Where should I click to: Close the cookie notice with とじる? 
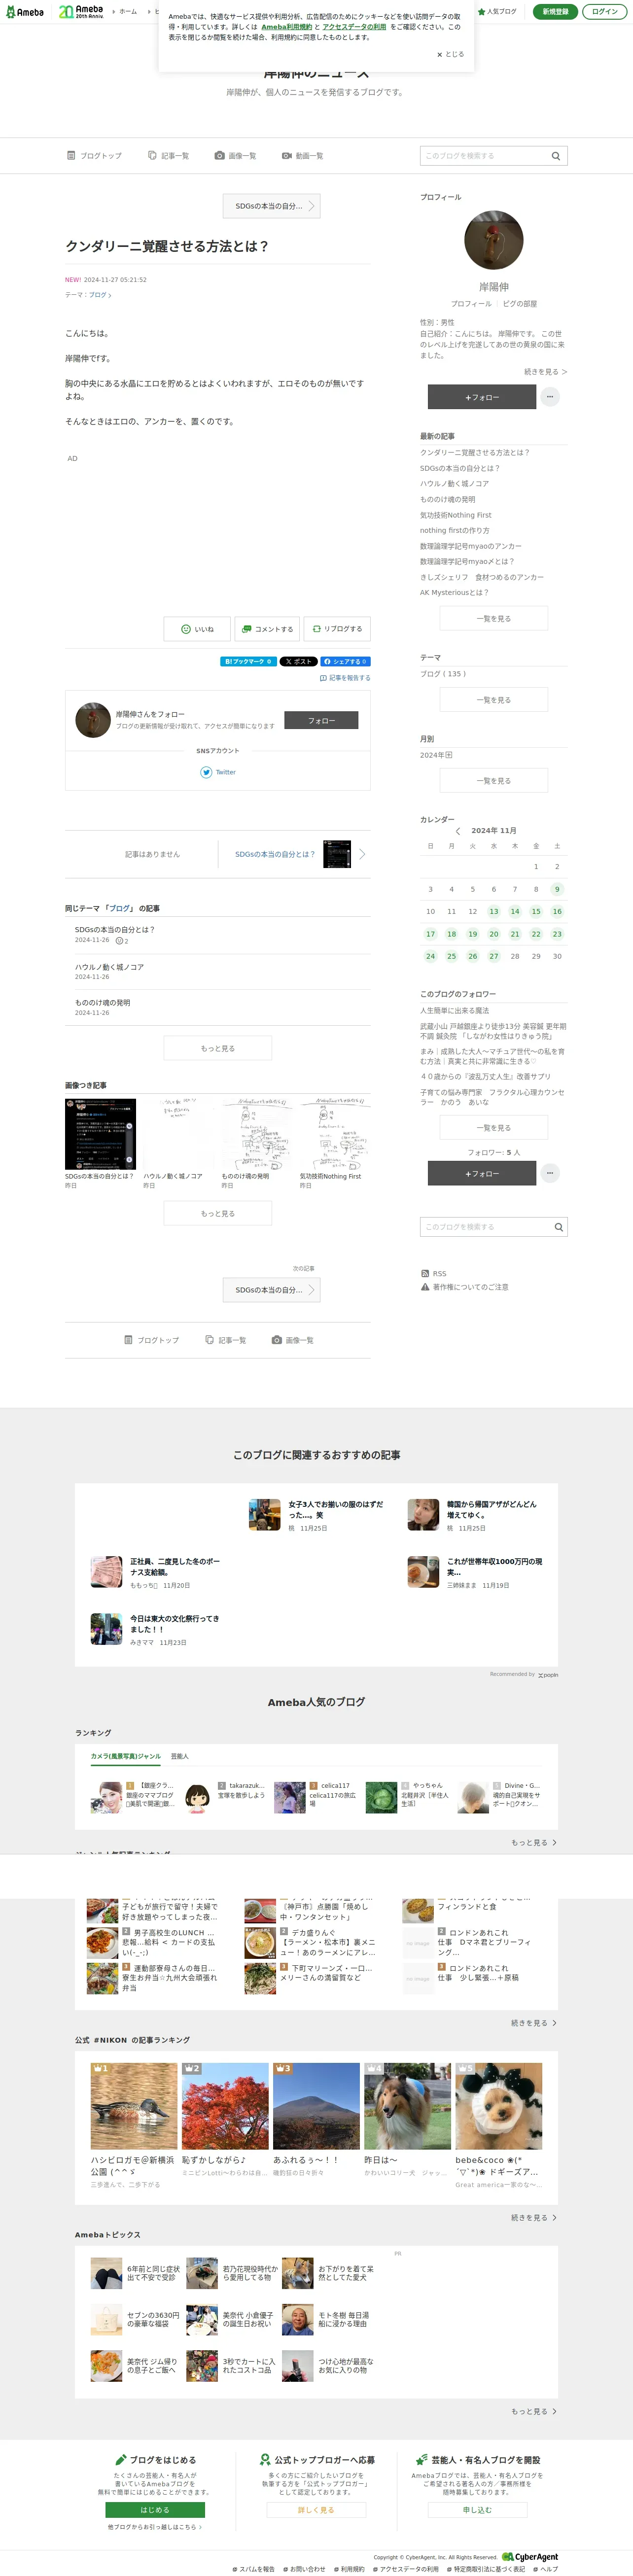(451, 55)
